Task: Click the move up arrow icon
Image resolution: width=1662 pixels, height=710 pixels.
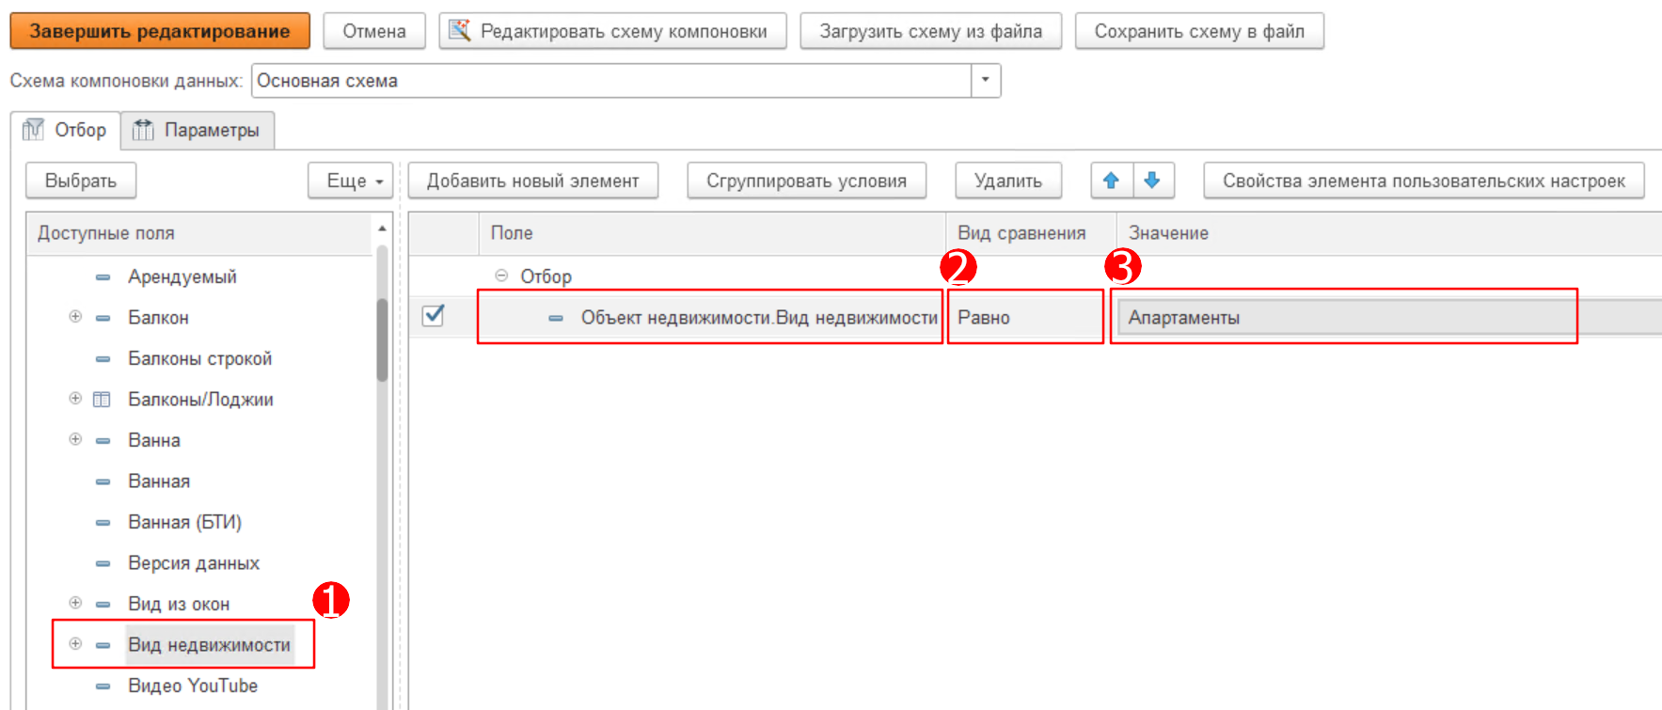Action: coord(1111,181)
